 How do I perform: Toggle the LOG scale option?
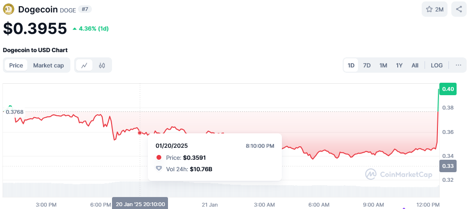(436, 65)
